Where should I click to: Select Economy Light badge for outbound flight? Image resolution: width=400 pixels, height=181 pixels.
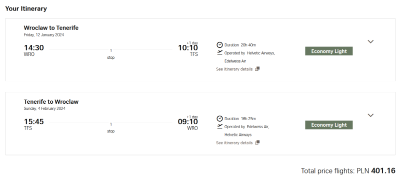(x=329, y=51)
